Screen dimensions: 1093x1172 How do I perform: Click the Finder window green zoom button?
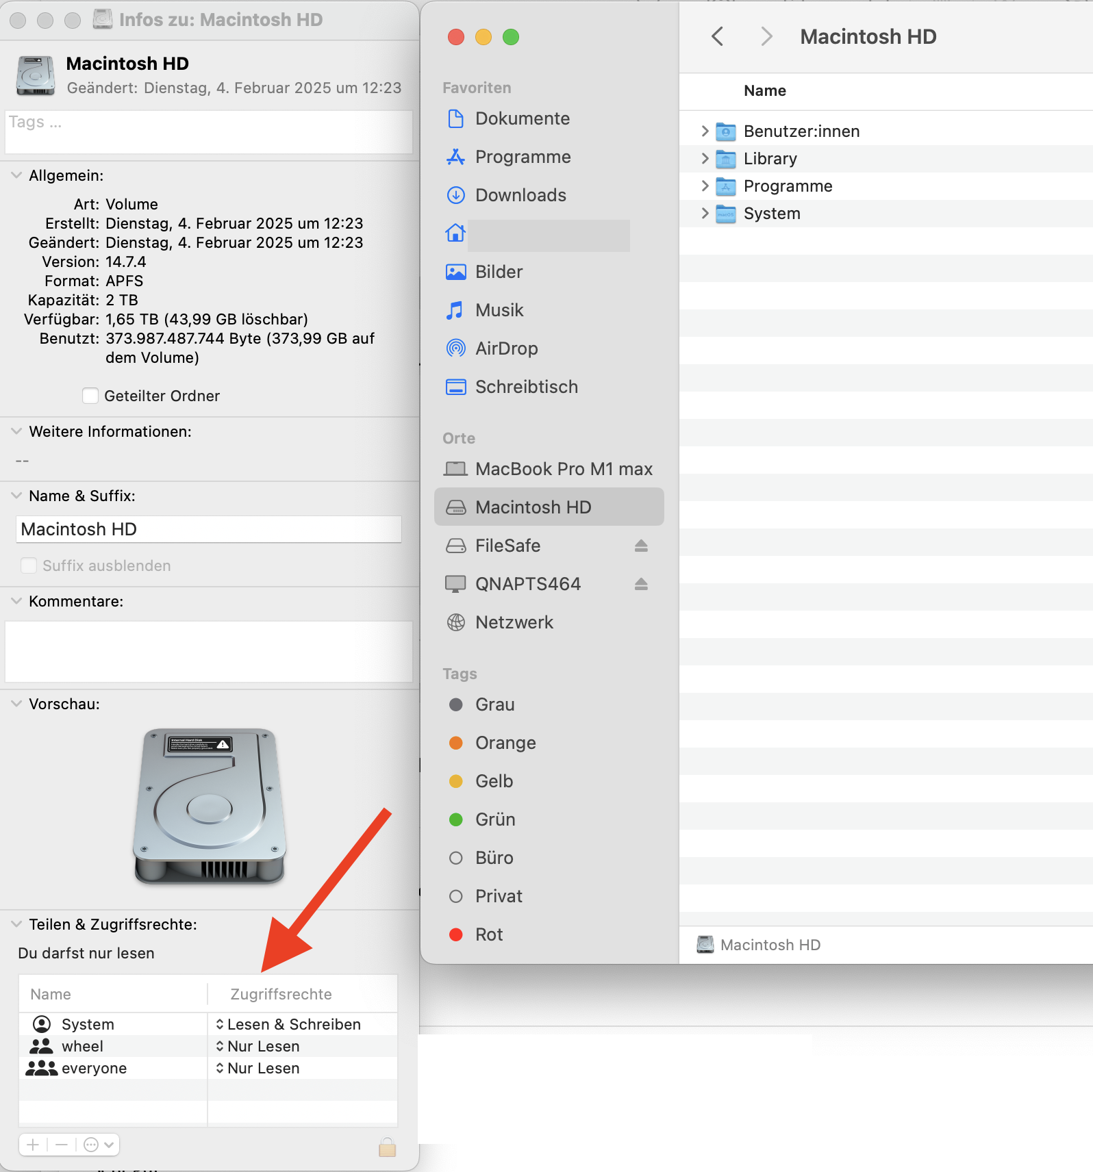[x=511, y=37]
